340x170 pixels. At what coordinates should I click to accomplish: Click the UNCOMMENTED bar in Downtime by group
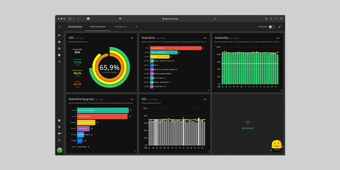coord(102,116)
